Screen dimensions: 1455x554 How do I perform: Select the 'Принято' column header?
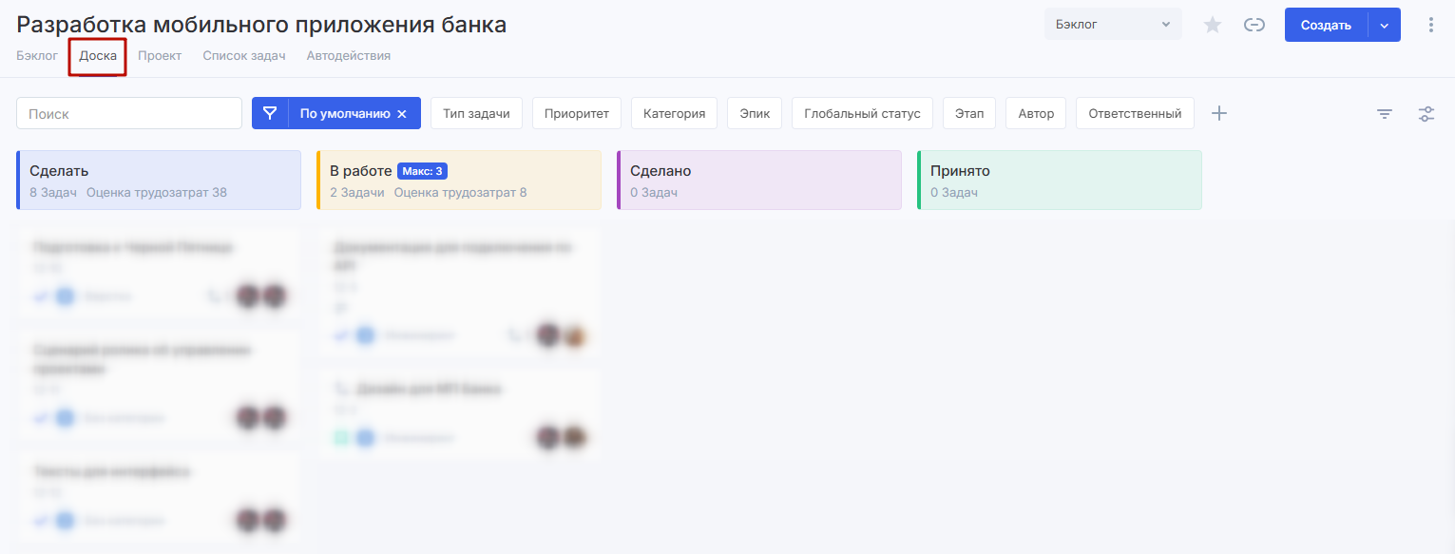click(1060, 180)
